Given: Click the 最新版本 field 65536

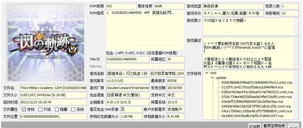Looking at the screenshot, I should coord(175,81).
